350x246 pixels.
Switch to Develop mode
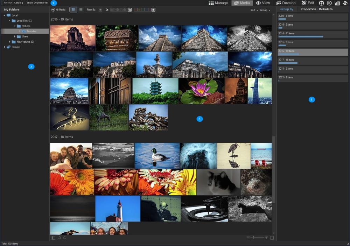(x=286, y=3)
